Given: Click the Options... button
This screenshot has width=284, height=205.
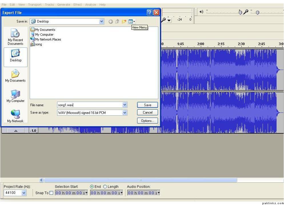Looking at the screenshot, I should [147, 121].
